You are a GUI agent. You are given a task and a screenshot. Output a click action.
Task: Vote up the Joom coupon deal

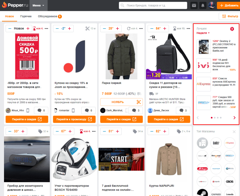pos(69,29)
